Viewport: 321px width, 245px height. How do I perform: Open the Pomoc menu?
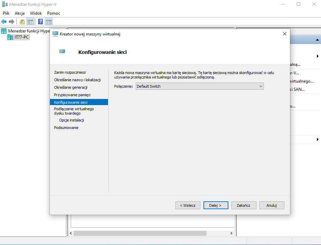point(54,13)
